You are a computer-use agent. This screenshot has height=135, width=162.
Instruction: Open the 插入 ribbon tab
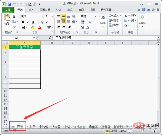point(31,10)
